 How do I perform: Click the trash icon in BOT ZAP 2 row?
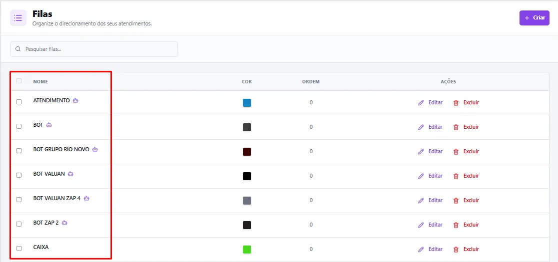click(x=456, y=225)
